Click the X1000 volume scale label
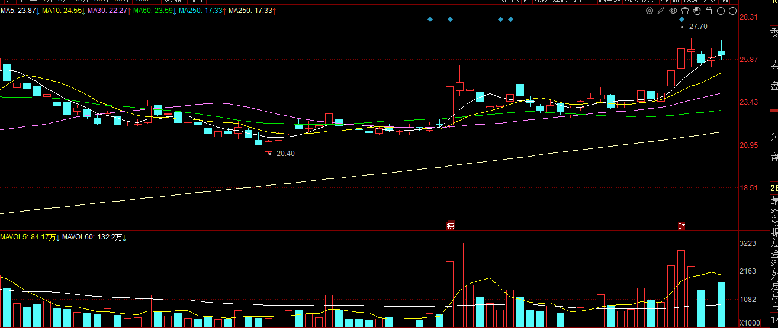The height and width of the screenshot is (328, 778). 750,323
